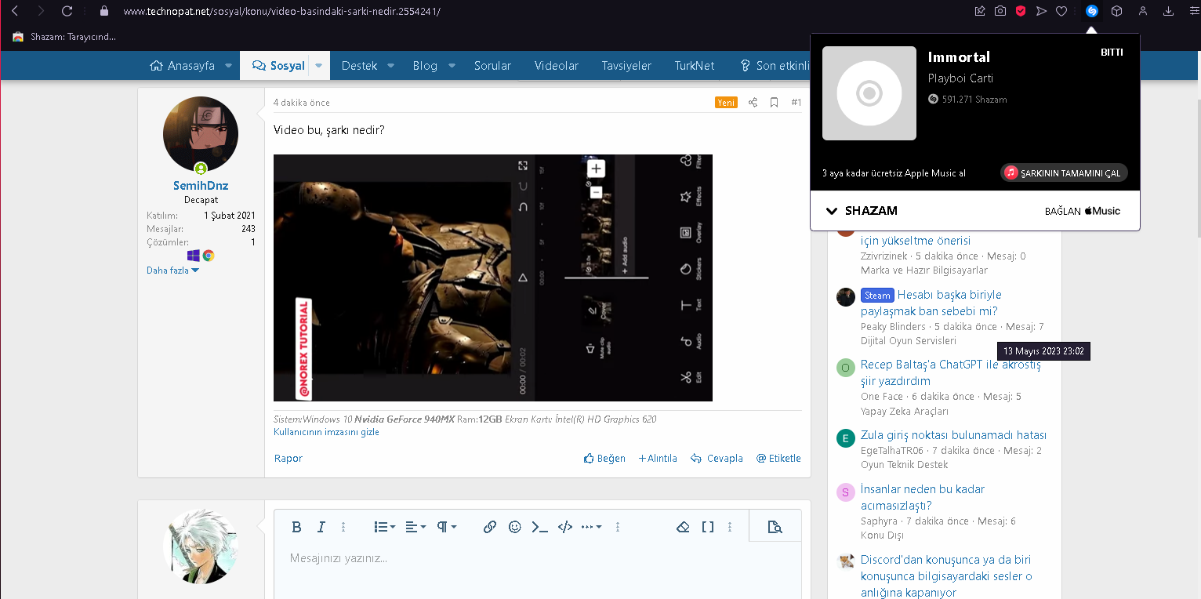Open the list formatting dropdown in the editor
Image resolution: width=1201 pixels, height=599 pixels.
[x=385, y=527]
